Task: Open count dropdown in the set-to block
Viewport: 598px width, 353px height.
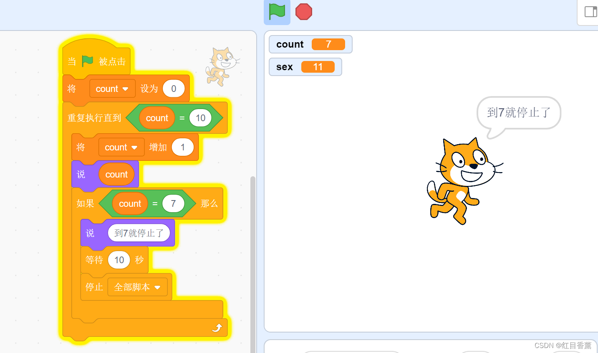Action: click(112, 89)
